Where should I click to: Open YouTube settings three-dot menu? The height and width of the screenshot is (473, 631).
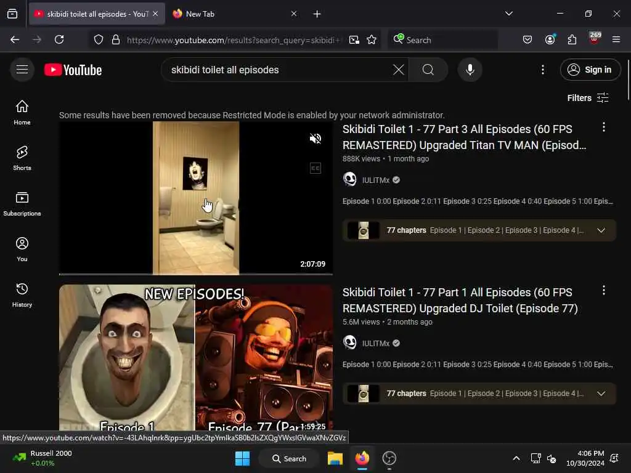[542, 70]
